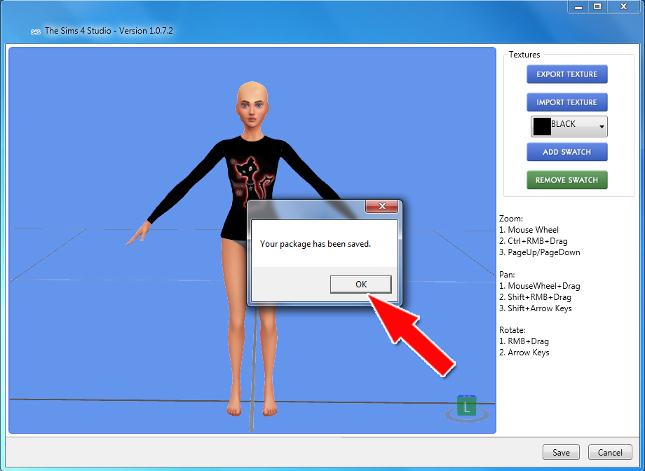Click the 'Shift+Arrow Keys' pan hint
The height and width of the screenshot is (471, 645).
[x=540, y=308]
